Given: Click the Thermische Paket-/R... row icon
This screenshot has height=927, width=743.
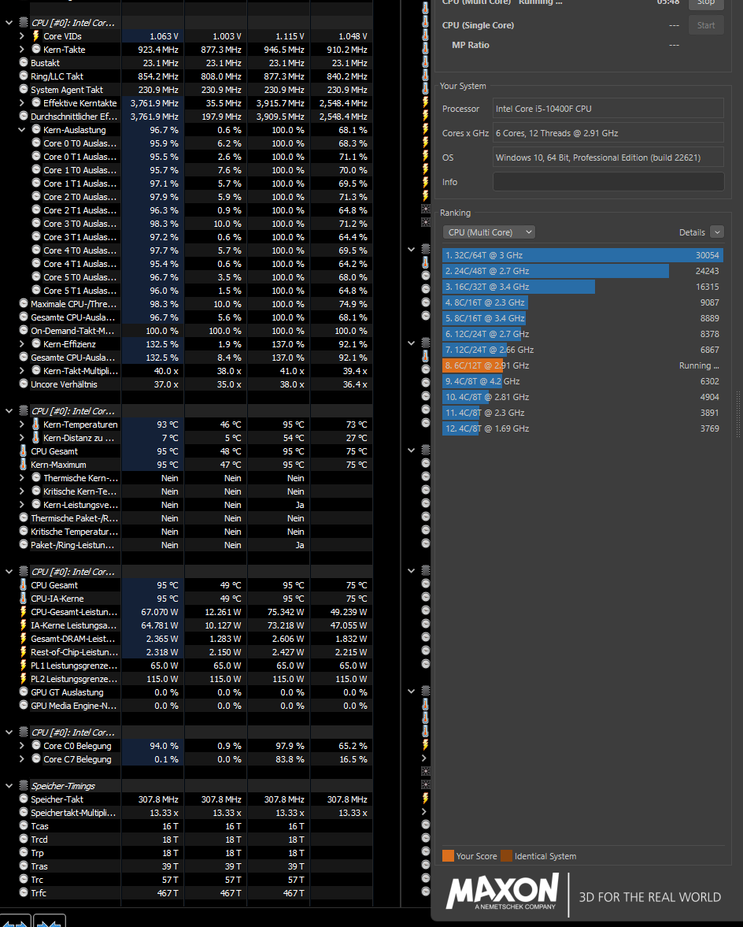Looking at the screenshot, I should (24, 518).
